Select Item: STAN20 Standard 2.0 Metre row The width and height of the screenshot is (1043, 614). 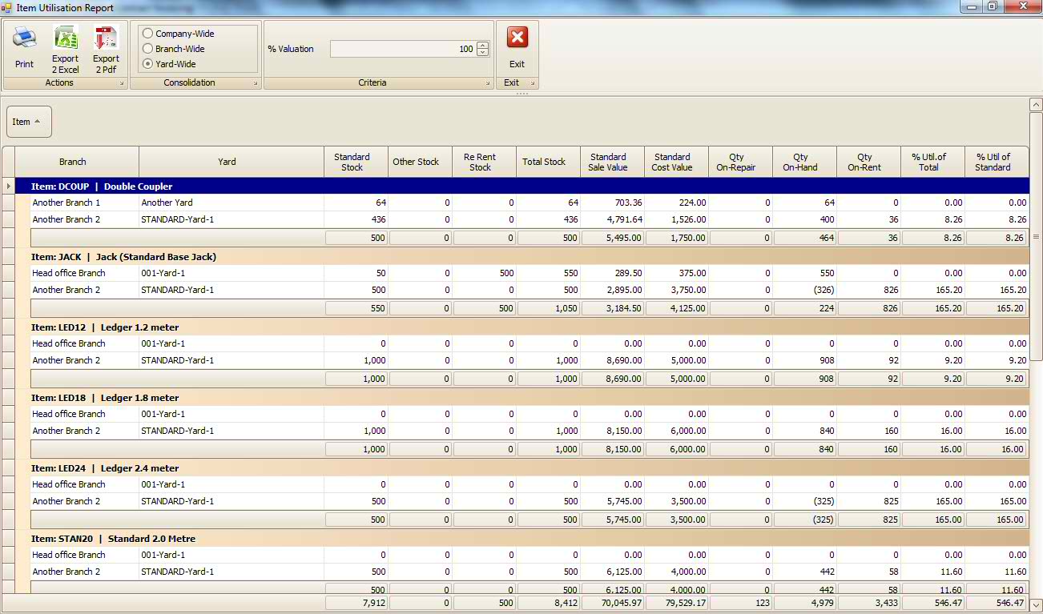tap(521, 539)
